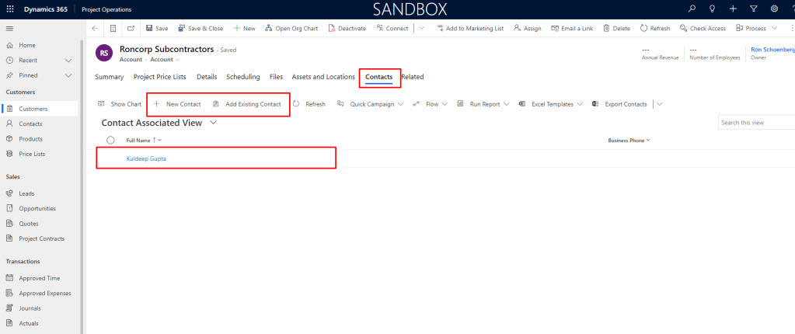Switch to Assets and Locations tab
The height and width of the screenshot is (334, 795).
pyautogui.click(x=323, y=77)
